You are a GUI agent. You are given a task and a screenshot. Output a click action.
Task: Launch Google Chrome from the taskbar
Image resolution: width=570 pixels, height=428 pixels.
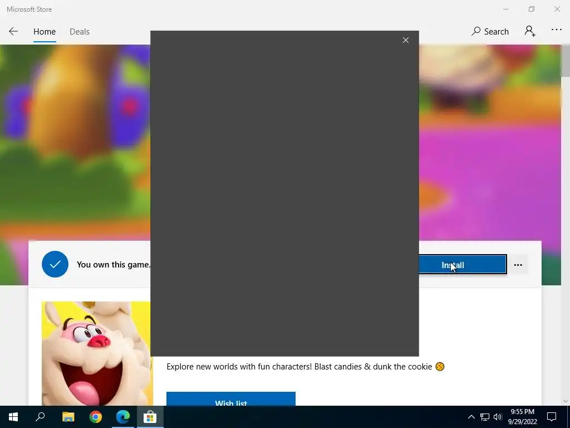96,417
